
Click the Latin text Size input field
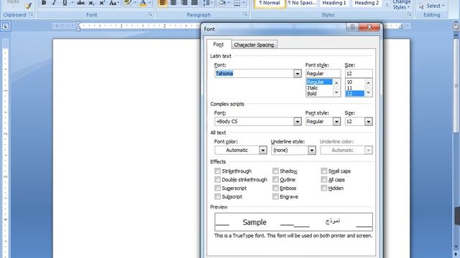coord(359,73)
